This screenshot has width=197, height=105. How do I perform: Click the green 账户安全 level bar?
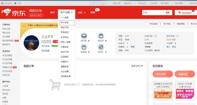(x=55, y=46)
